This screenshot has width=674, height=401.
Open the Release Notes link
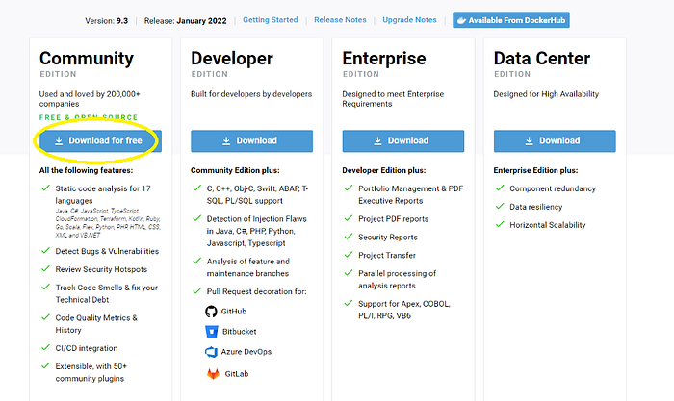(x=340, y=20)
